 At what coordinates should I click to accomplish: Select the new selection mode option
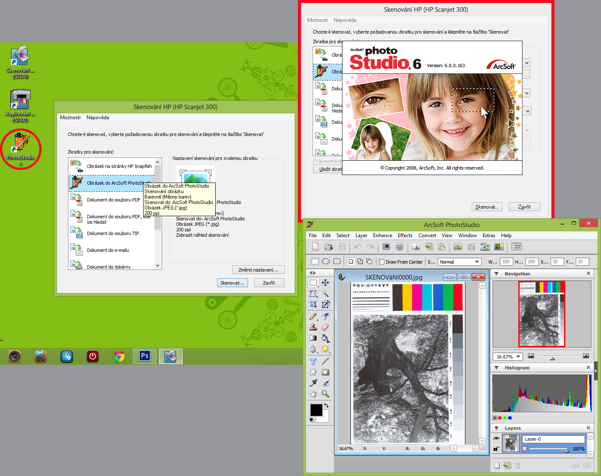(x=351, y=262)
